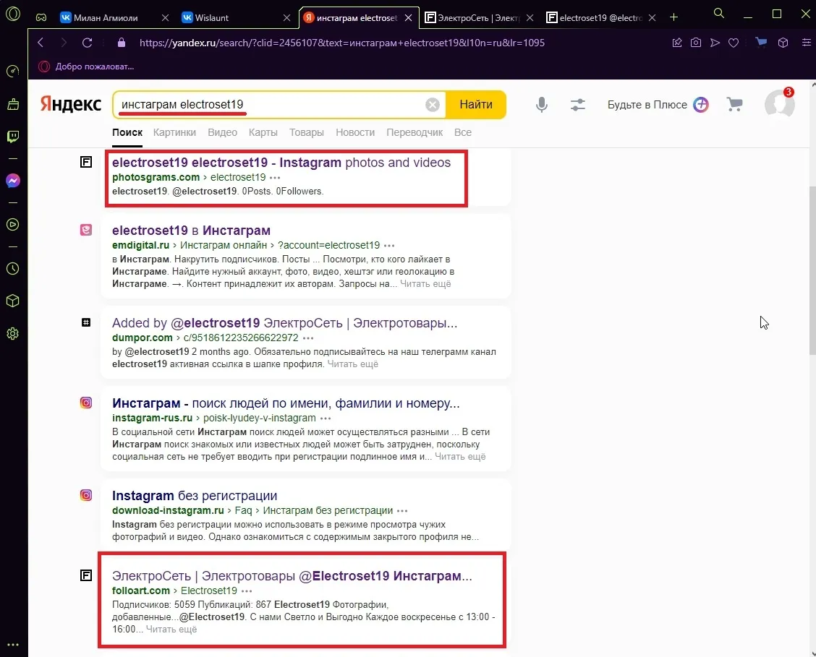816x657 pixels.
Task: Close the active Yandex search tab
Action: pos(409,17)
